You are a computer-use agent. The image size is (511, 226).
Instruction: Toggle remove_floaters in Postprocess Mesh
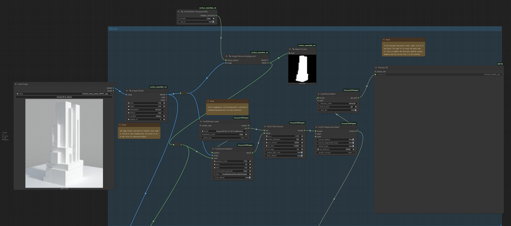[x=336, y=140]
